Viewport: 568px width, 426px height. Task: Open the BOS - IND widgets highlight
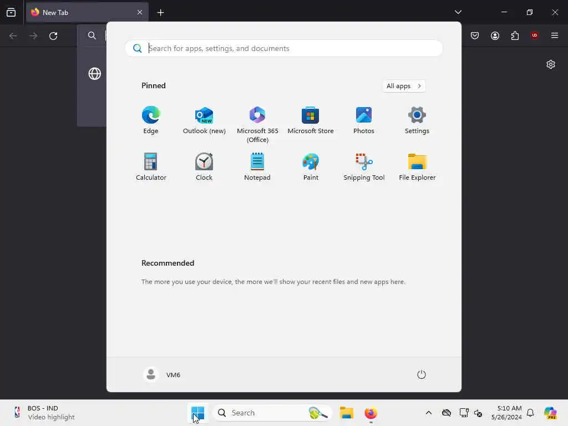click(x=43, y=413)
